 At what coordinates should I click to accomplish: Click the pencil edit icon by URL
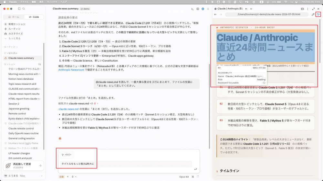(313, 14)
